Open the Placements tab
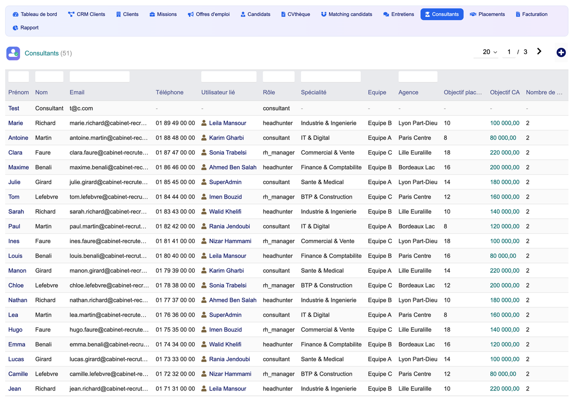Image resolution: width=574 pixels, height=412 pixels. click(487, 14)
